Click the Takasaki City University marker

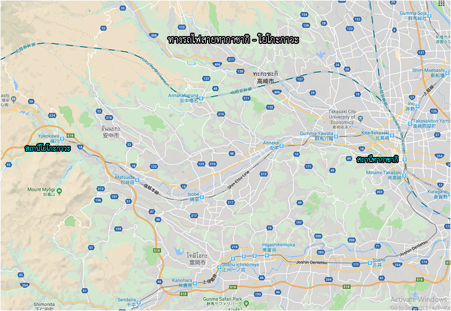361,118
